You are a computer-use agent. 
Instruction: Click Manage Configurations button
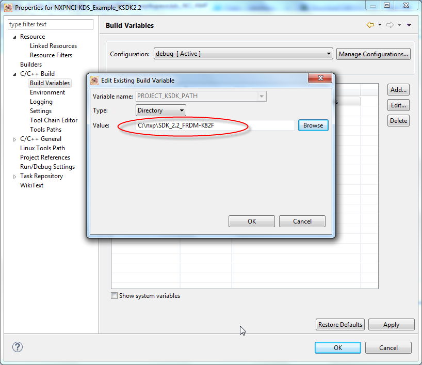click(x=374, y=54)
